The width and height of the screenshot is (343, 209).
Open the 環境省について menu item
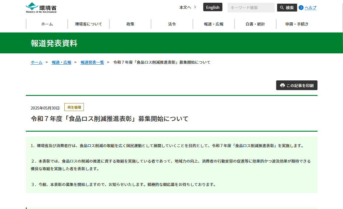[x=89, y=24]
